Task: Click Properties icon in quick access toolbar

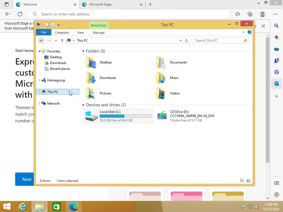Action: [x=47, y=25]
